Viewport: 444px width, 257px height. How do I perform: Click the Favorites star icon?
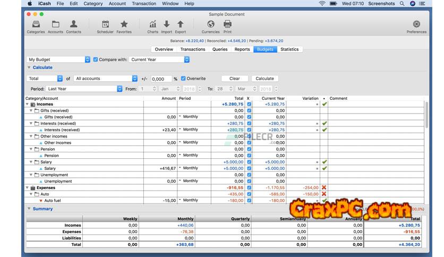coord(124,24)
